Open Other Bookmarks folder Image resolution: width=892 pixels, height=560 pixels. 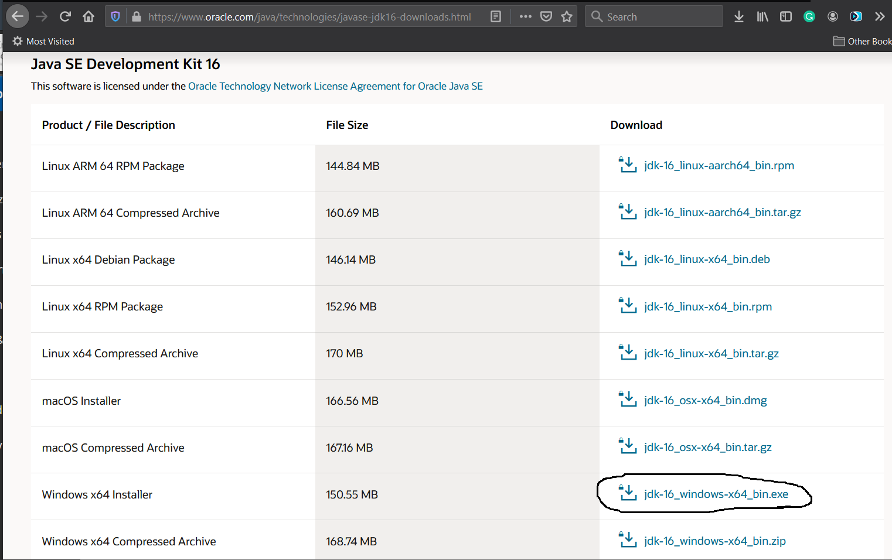(862, 41)
